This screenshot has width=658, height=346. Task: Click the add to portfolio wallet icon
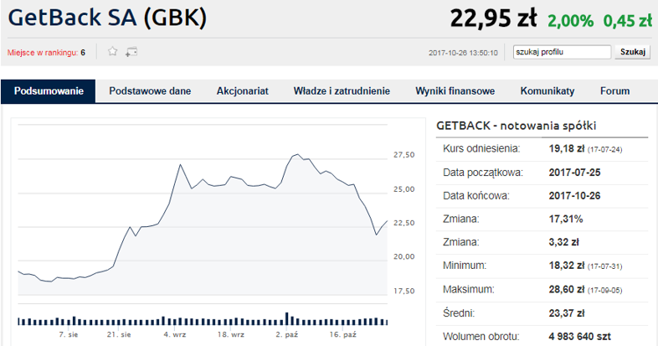[x=131, y=52]
